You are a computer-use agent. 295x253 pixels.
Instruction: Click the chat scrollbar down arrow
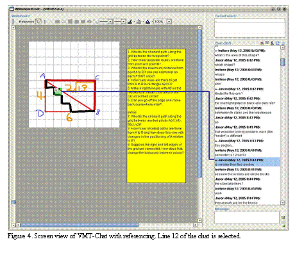point(283,202)
